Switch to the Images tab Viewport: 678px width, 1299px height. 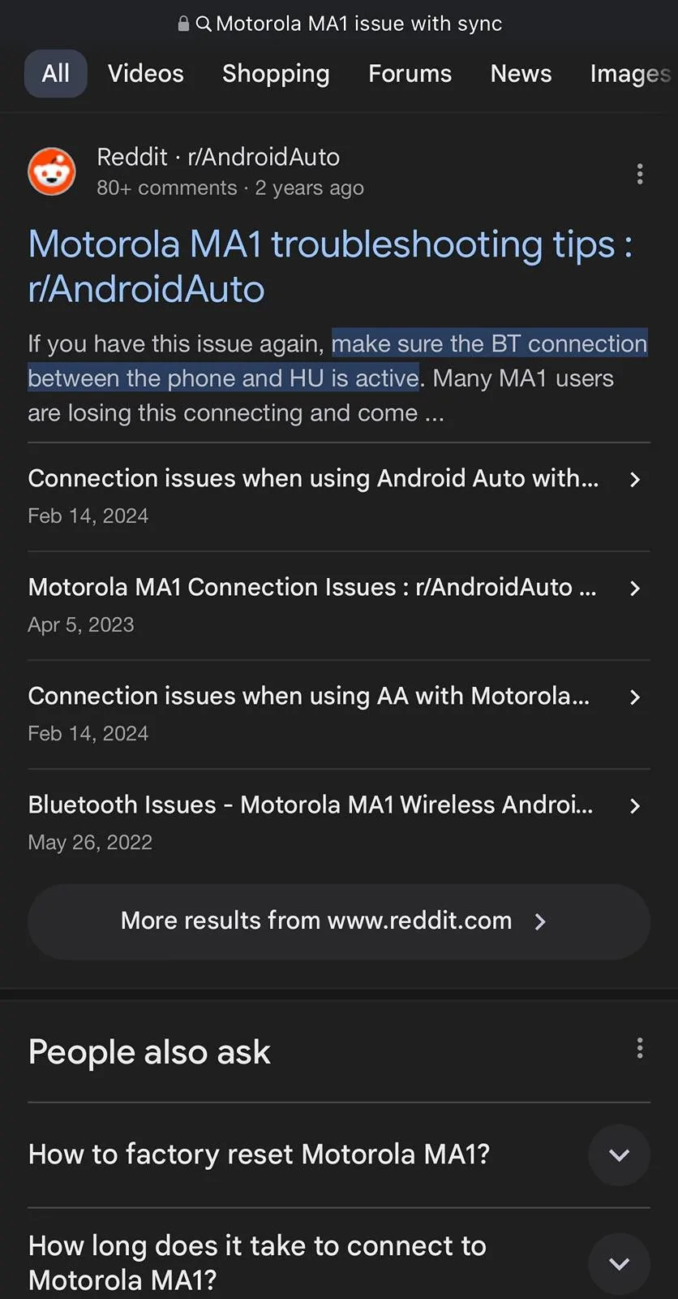[x=630, y=74]
